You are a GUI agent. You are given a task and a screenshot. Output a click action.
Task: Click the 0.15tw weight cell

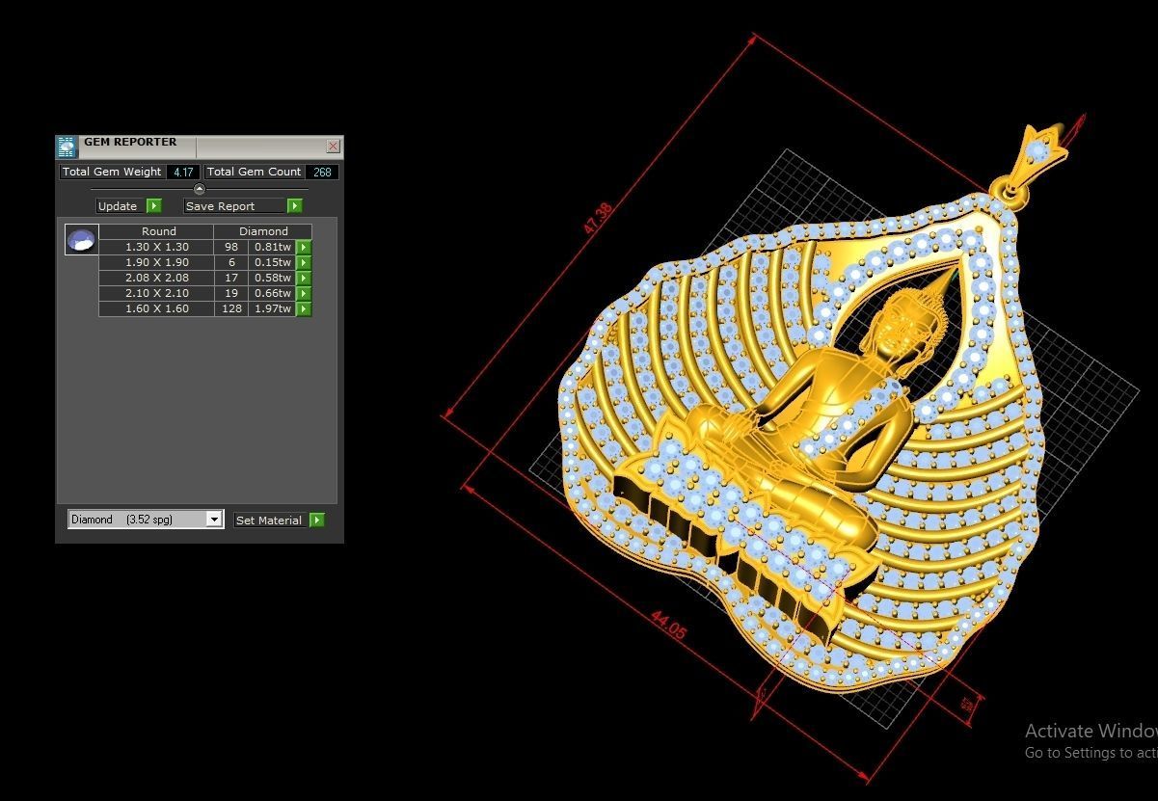pos(273,262)
